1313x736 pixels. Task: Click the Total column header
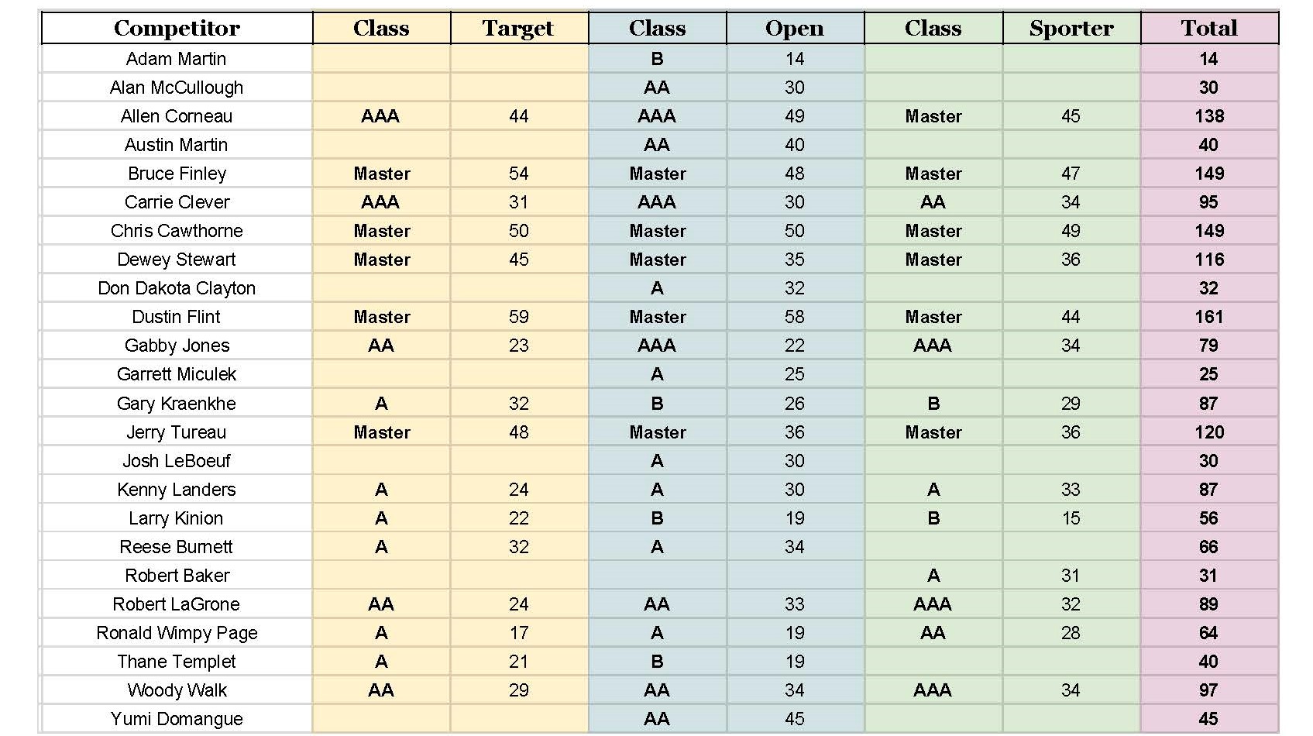point(1208,29)
